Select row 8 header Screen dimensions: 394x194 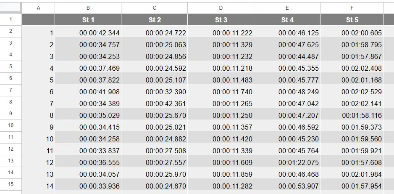coord(11,102)
